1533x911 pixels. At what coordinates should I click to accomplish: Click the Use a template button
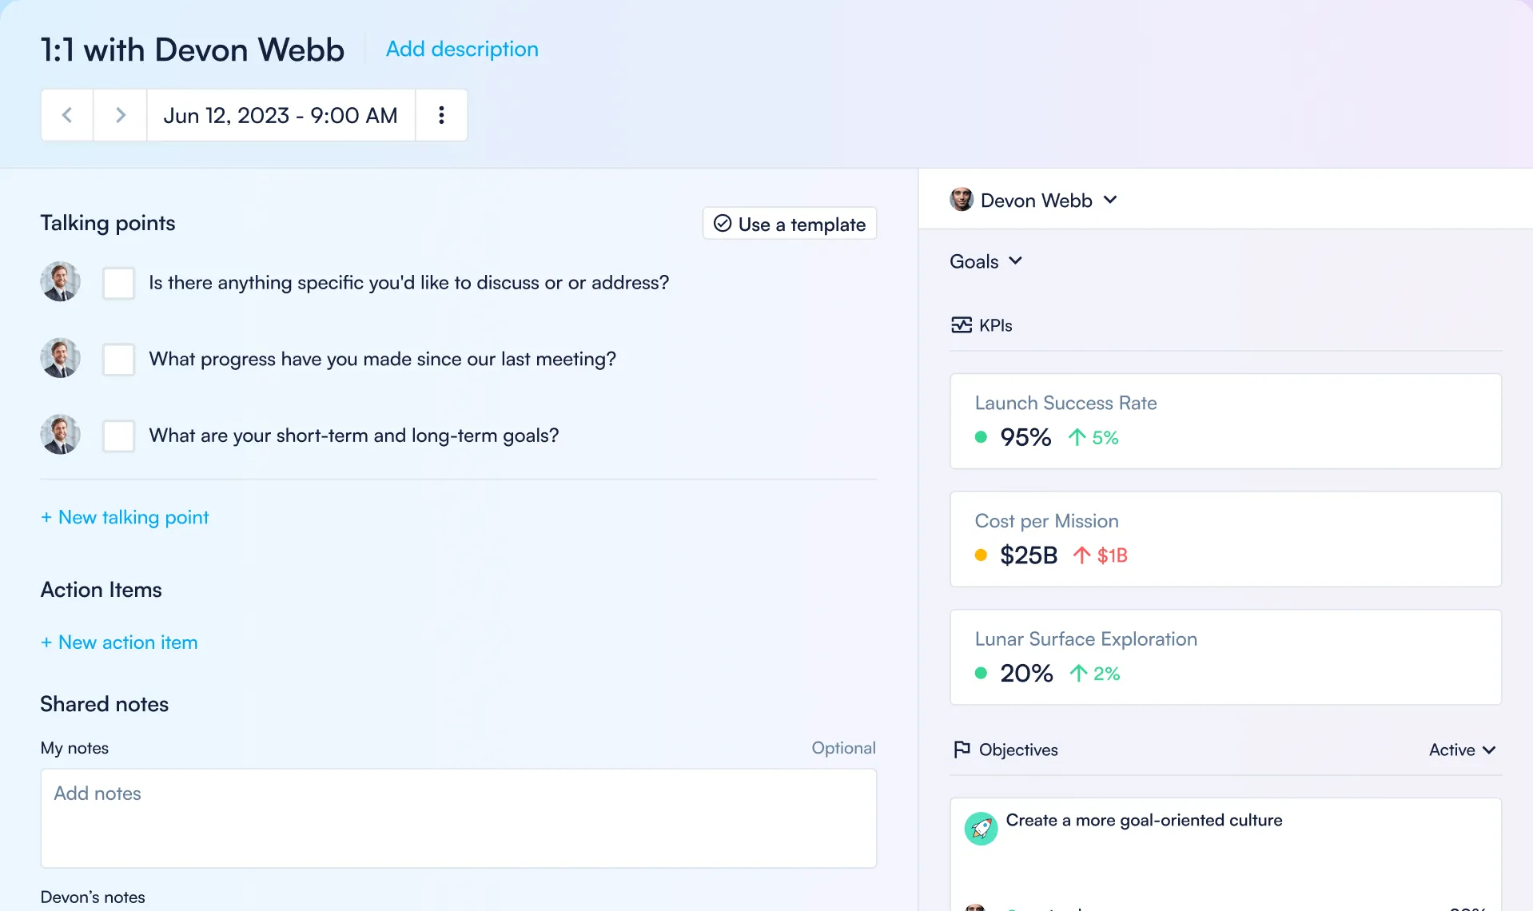[x=788, y=224]
